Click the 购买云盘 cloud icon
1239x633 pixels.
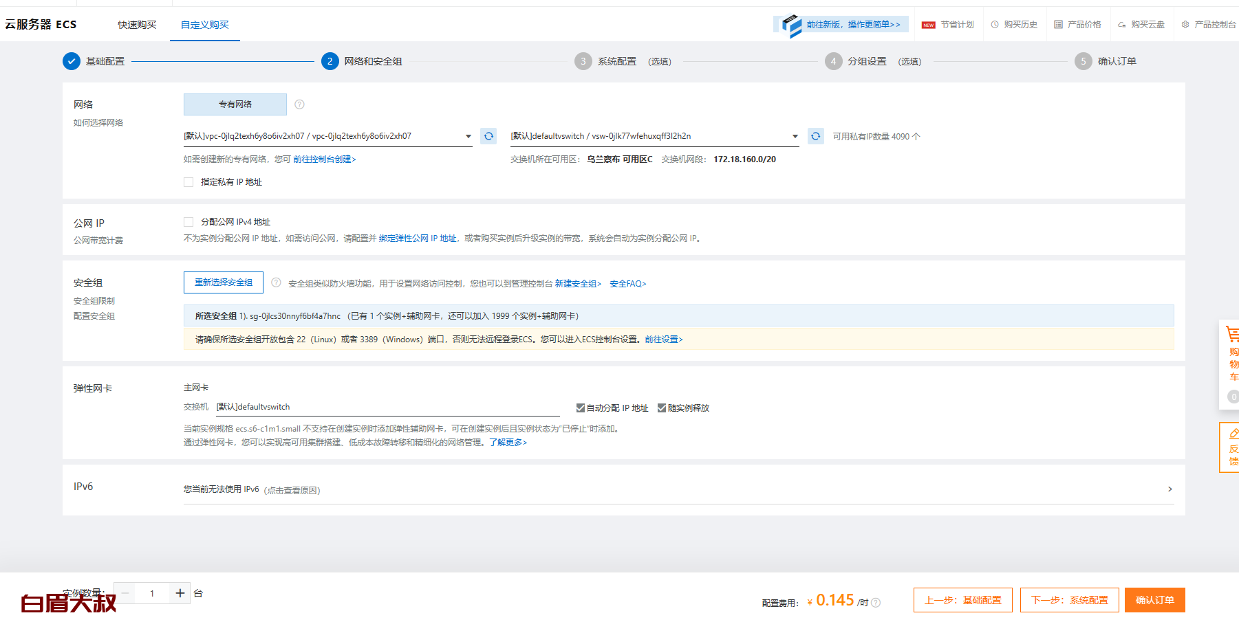pos(1122,25)
